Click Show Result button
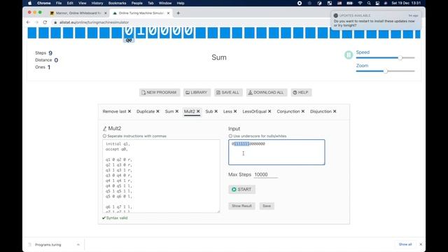The width and height of the screenshot is (448, 252). (x=241, y=206)
